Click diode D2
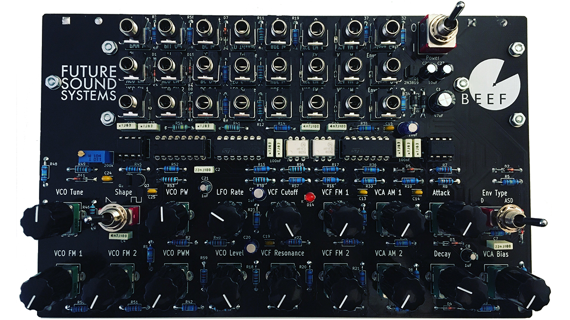The image size is (570, 320). [507, 170]
